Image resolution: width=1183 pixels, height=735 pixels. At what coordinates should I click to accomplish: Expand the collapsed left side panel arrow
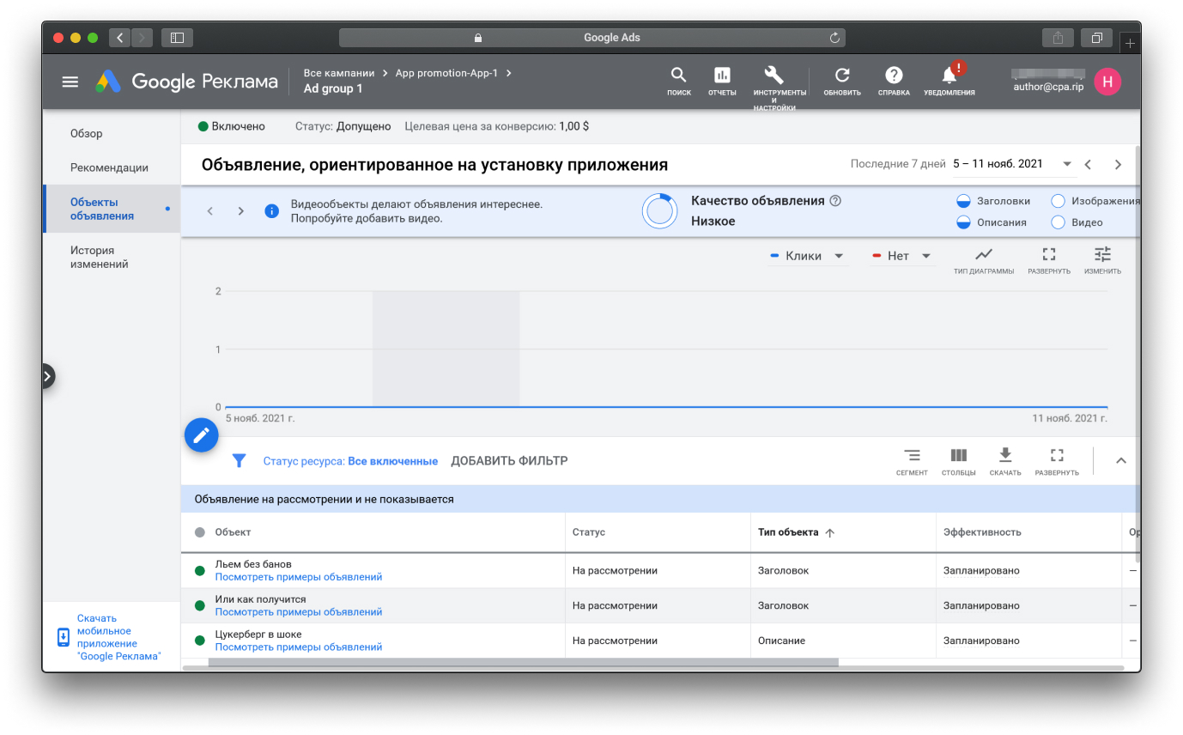[x=47, y=376]
